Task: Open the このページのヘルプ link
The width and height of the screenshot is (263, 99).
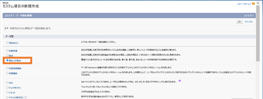Action: point(244,4)
